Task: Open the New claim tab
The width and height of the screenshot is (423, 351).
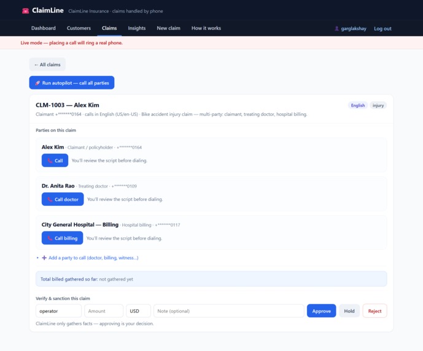Action: [169, 28]
